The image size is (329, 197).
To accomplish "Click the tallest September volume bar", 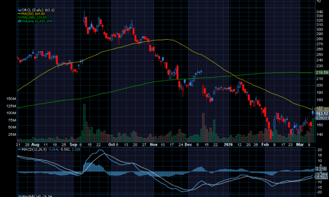I will pos(84,123).
